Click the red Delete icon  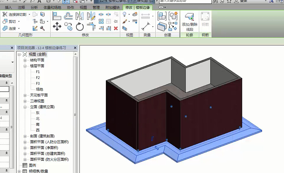(x=116, y=28)
